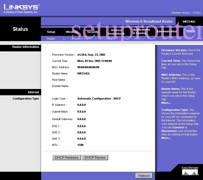Viewport: 203px width, 180px height.
Task: Click the DHCP Renew button
Action: [95, 157]
